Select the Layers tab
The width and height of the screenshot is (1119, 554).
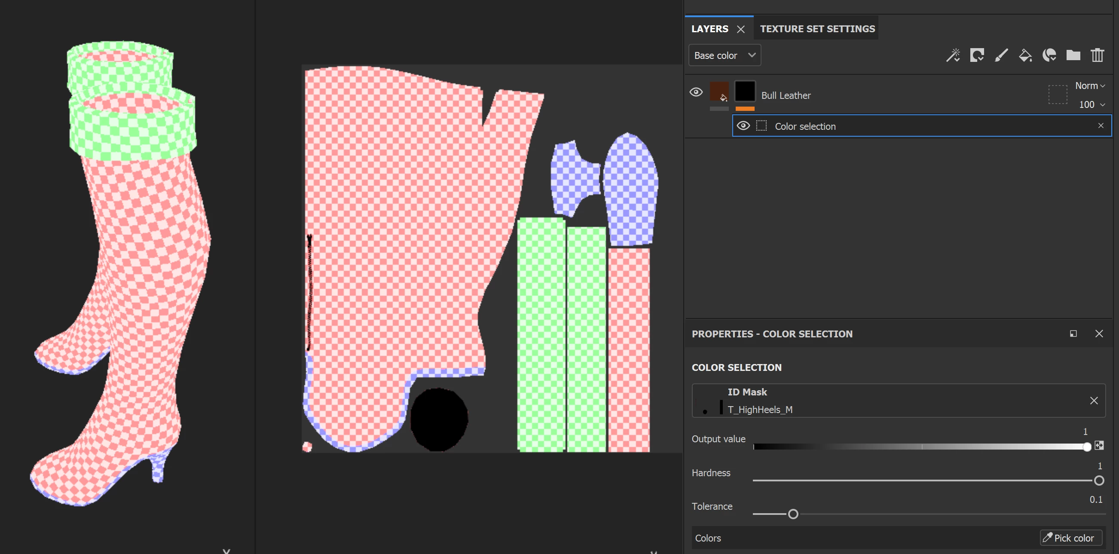710,29
